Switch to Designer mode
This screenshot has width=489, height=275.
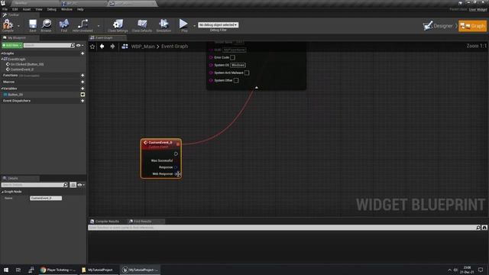coord(438,25)
